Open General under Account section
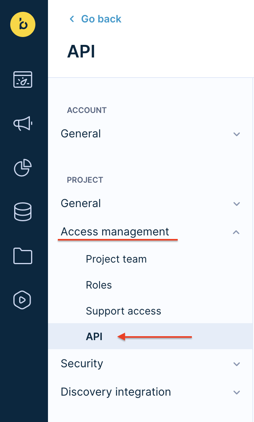This screenshot has height=422, width=254. (x=81, y=134)
